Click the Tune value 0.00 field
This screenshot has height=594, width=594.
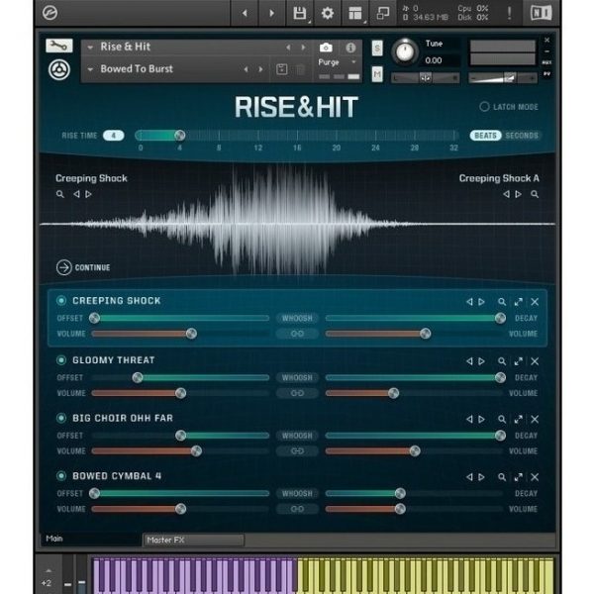tap(434, 60)
